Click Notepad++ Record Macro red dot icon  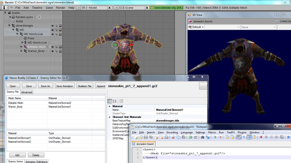coord(261,137)
